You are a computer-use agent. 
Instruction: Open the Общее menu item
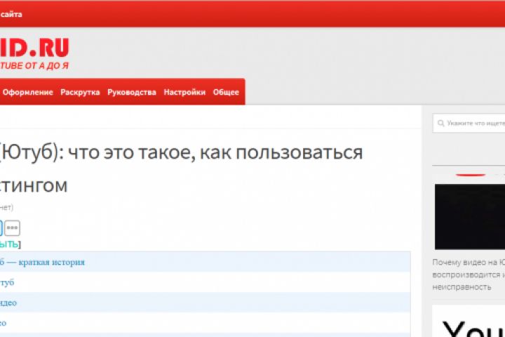coord(226,92)
